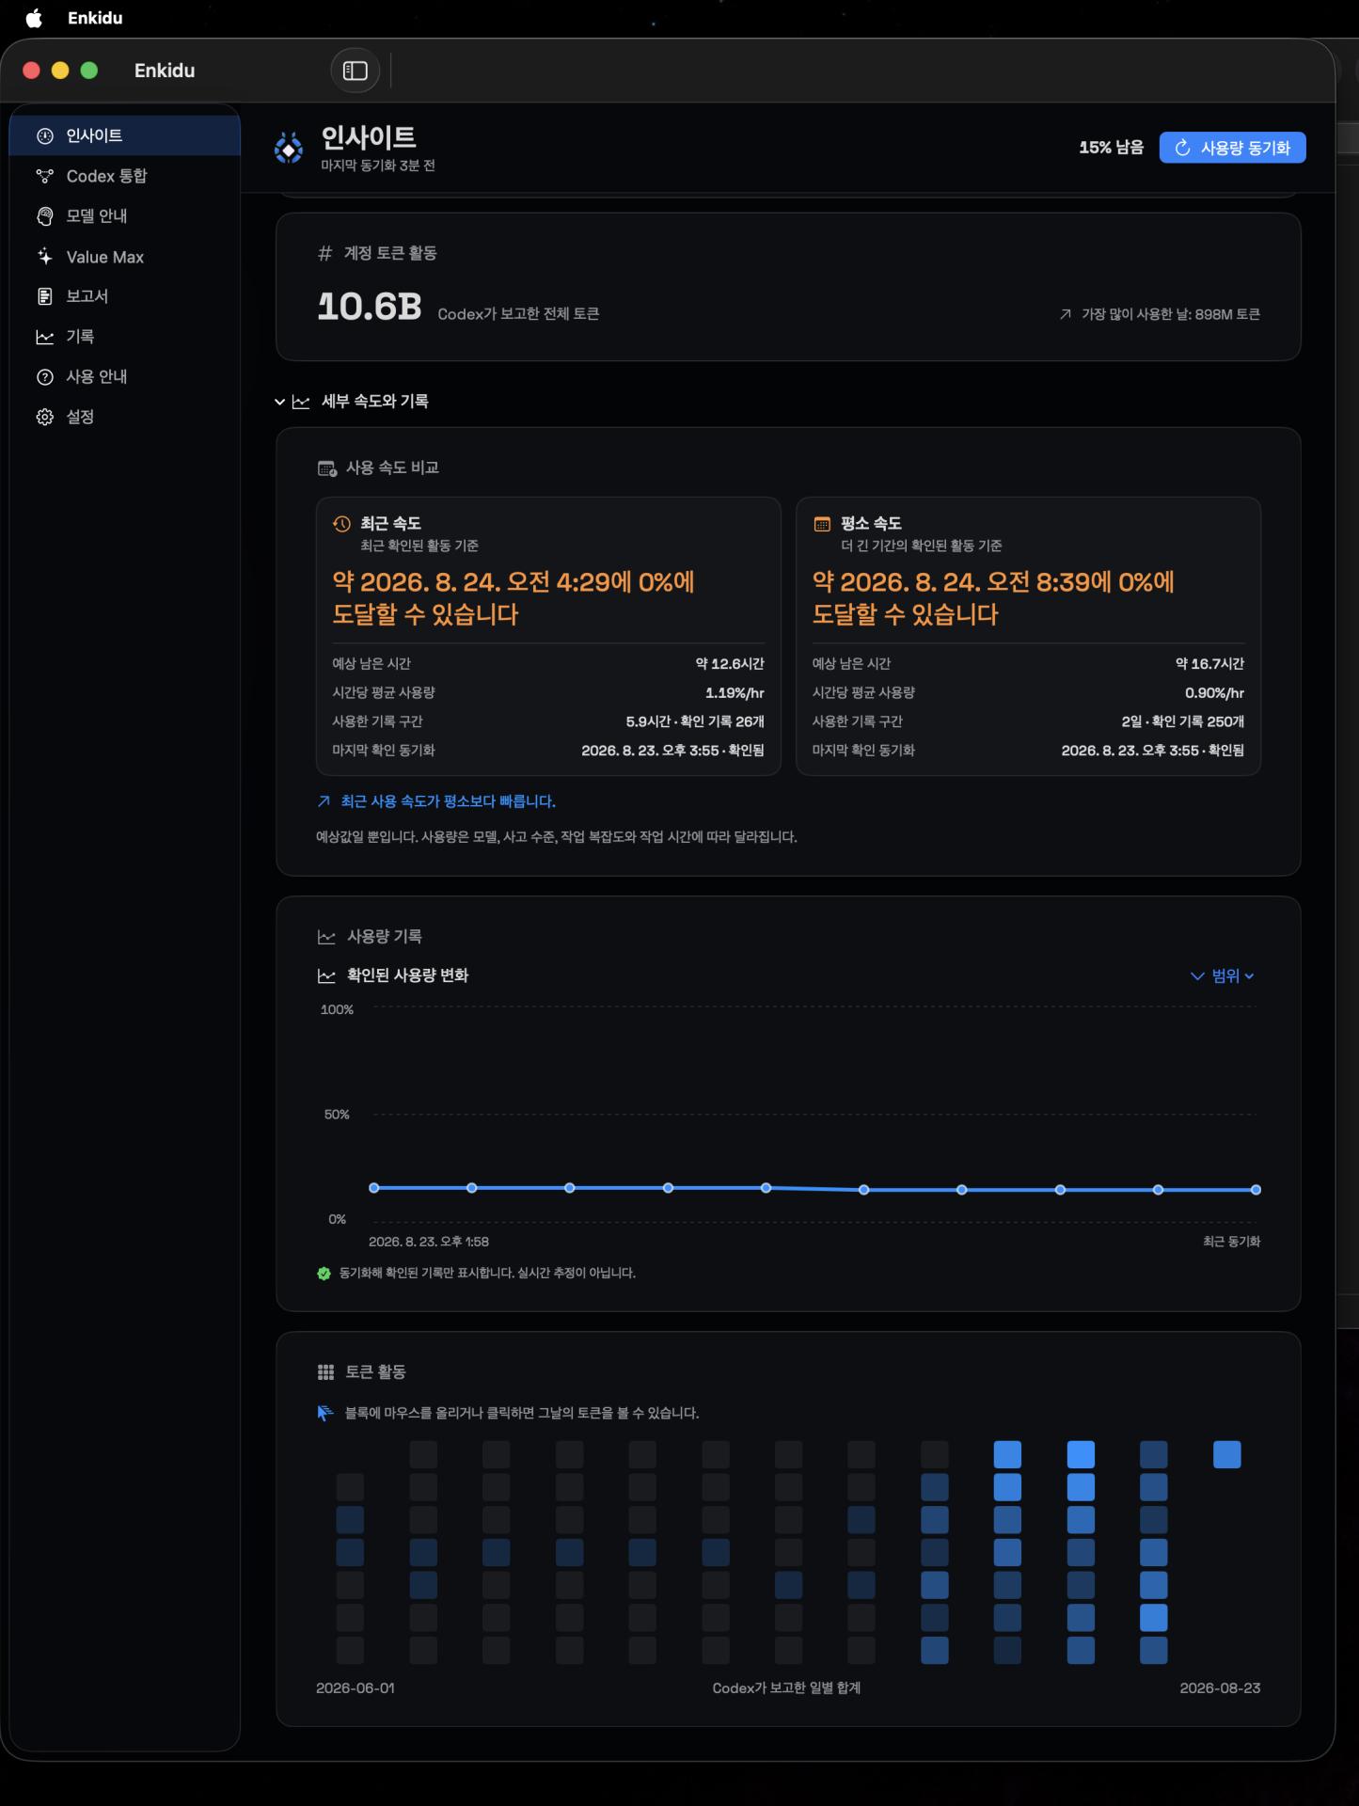The height and width of the screenshot is (1806, 1359).
Task: Select the first data point on usage chart
Action: click(x=374, y=1188)
